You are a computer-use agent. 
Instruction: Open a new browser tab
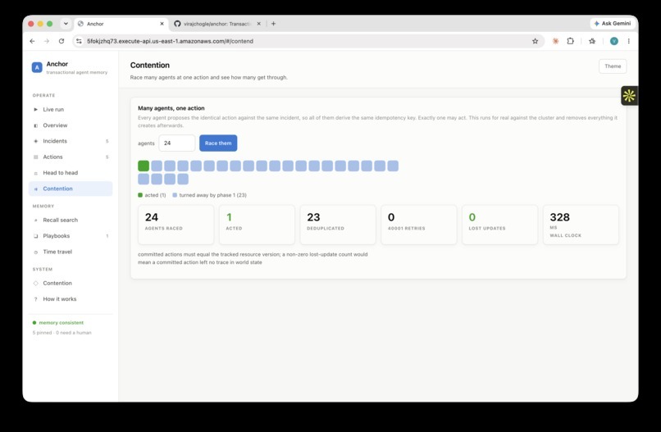pos(273,24)
